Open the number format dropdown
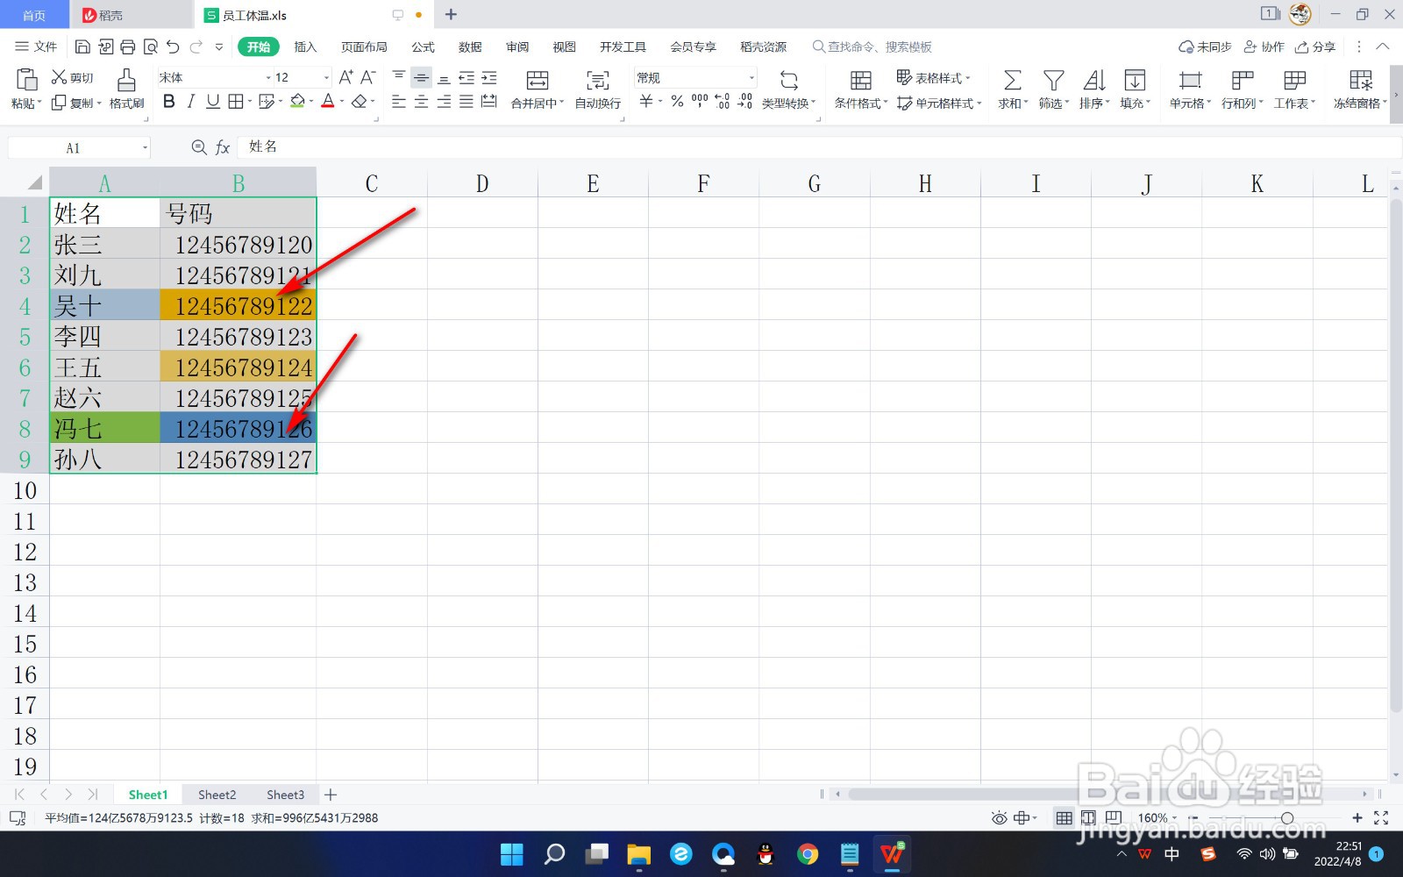Screen dimensions: 1403x877 click(x=751, y=78)
